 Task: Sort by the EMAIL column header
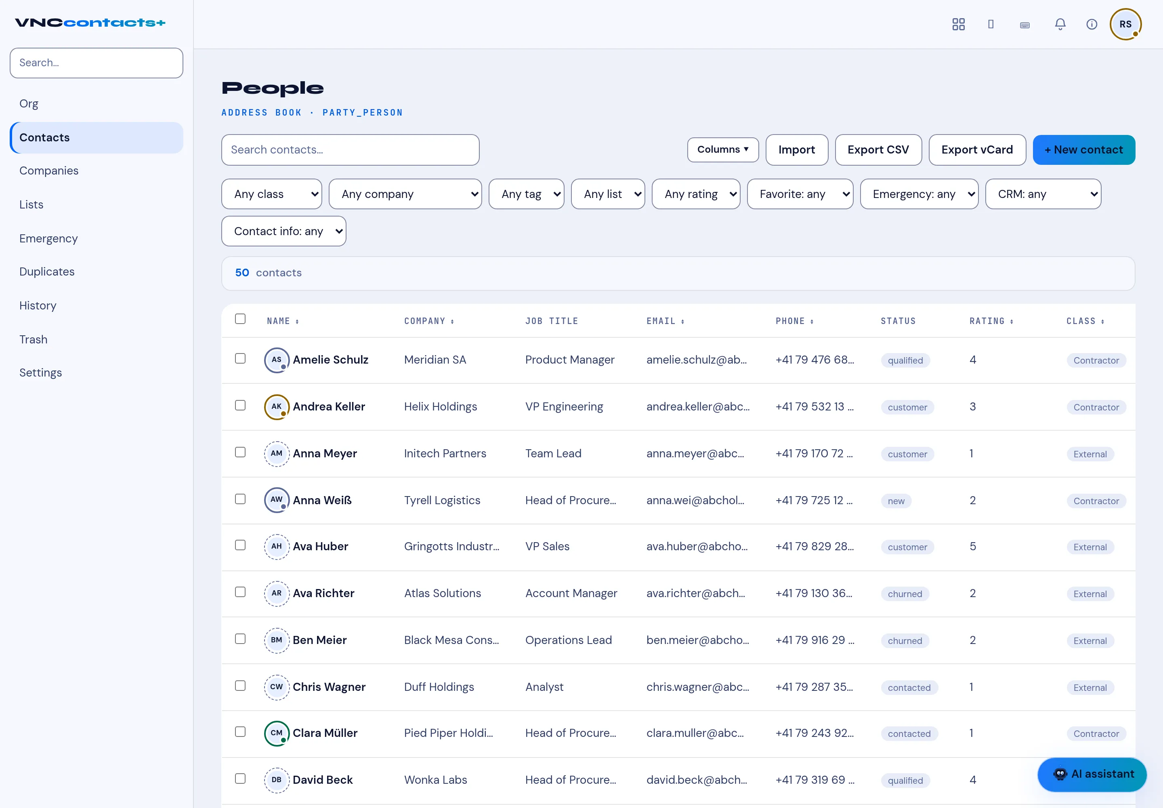click(665, 321)
